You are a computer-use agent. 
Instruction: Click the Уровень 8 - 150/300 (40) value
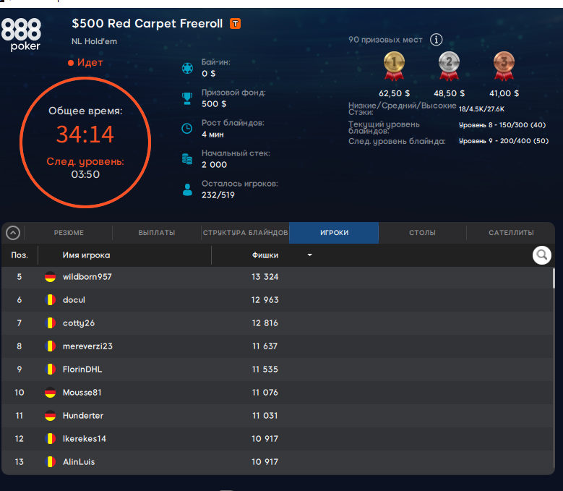pos(502,125)
